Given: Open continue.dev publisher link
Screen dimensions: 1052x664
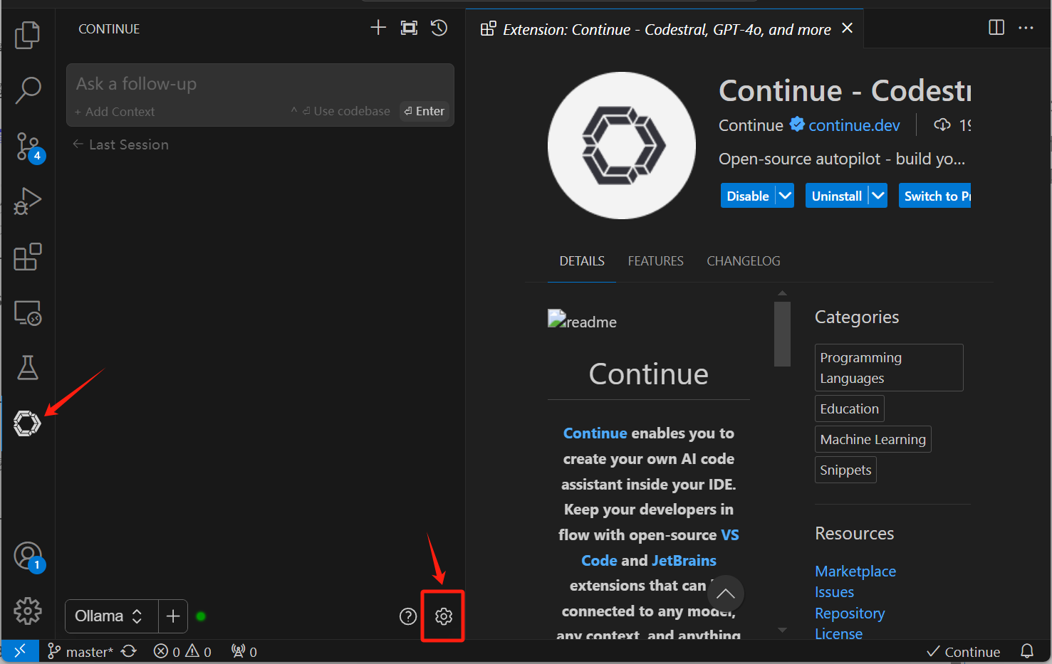Looking at the screenshot, I should pyautogui.click(x=854, y=125).
